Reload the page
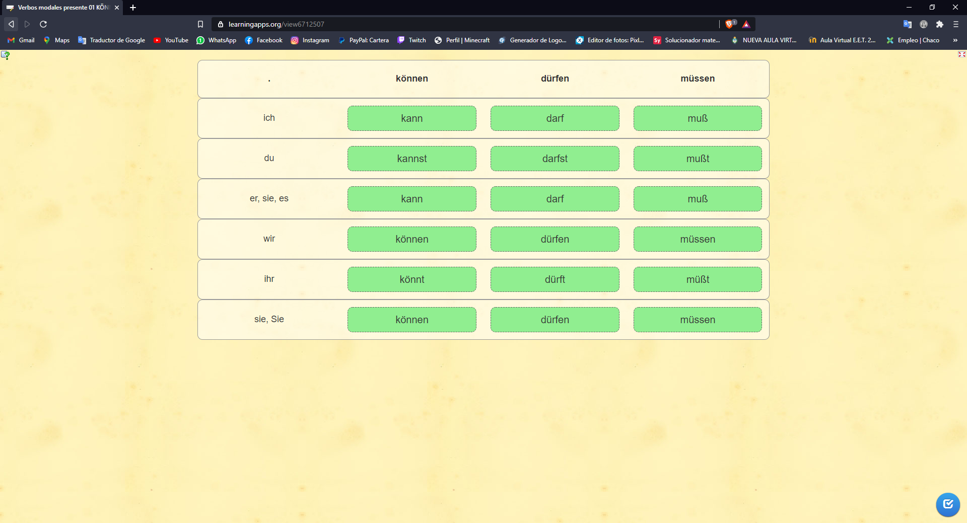 (43, 24)
